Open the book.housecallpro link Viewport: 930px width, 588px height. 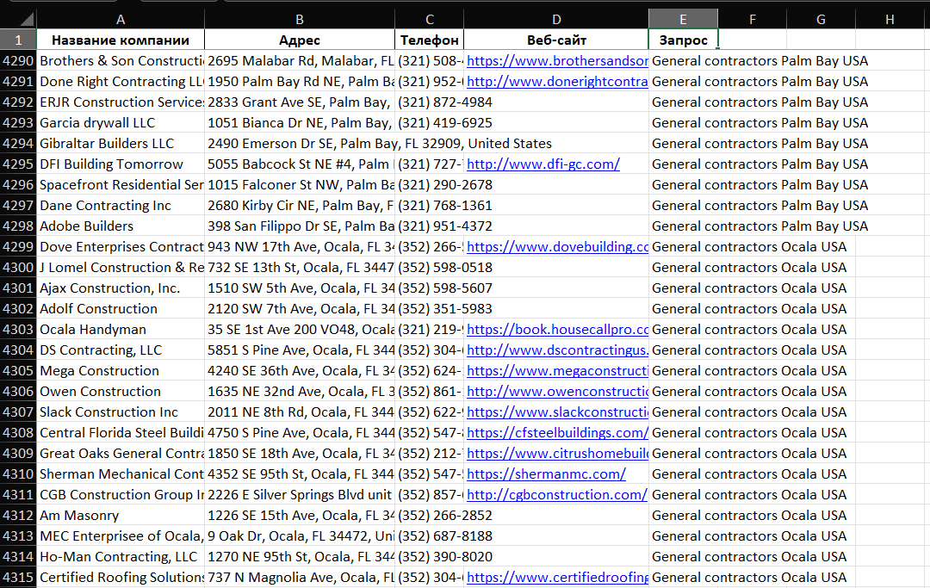tap(557, 330)
